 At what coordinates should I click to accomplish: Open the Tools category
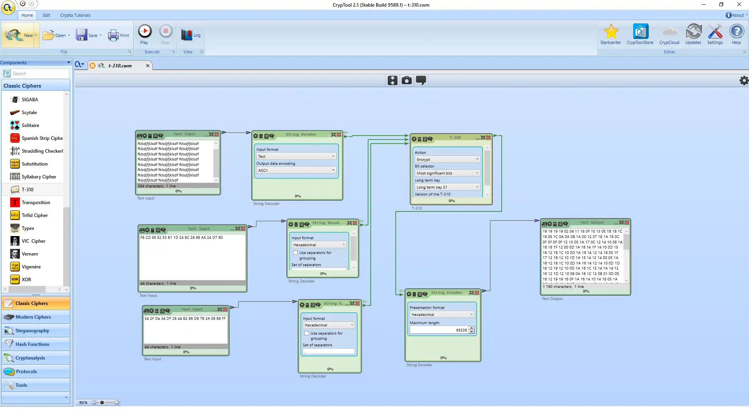point(35,385)
